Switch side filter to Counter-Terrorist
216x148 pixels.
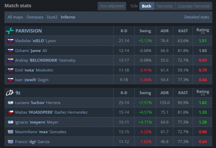point(194,6)
